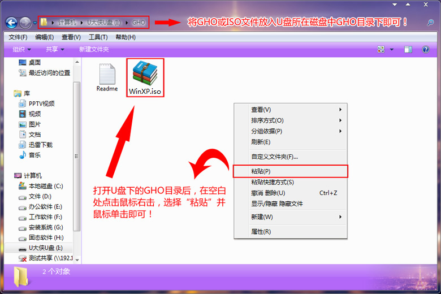The height and width of the screenshot is (294, 441).
Task: Open drive 固态软件 (H:)
Action: tap(41, 237)
